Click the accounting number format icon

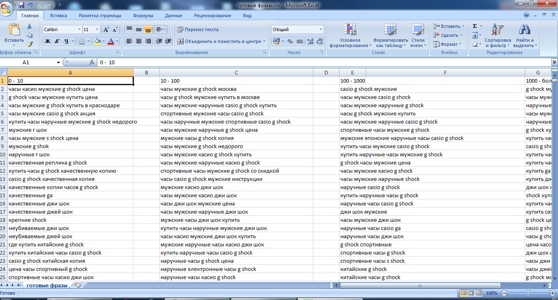click(276, 41)
